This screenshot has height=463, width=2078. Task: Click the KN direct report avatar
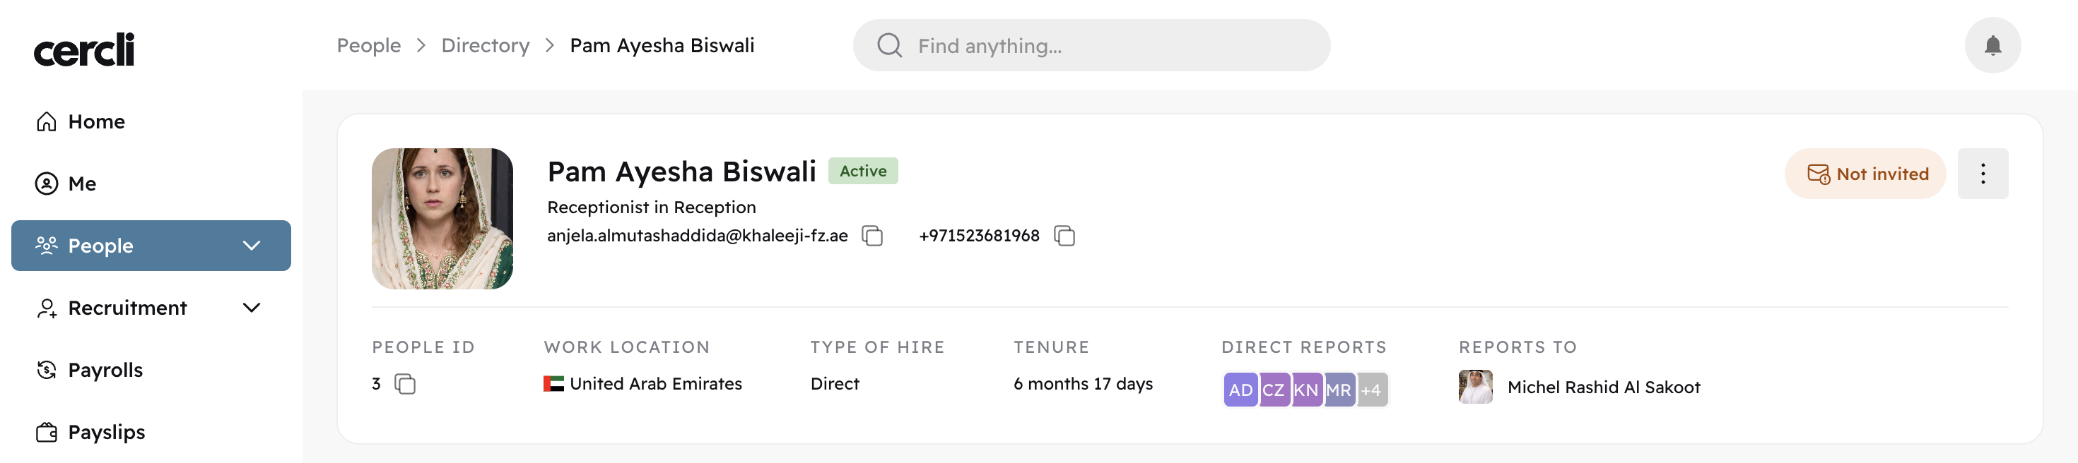pyautogui.click(x=1305, y=390)
